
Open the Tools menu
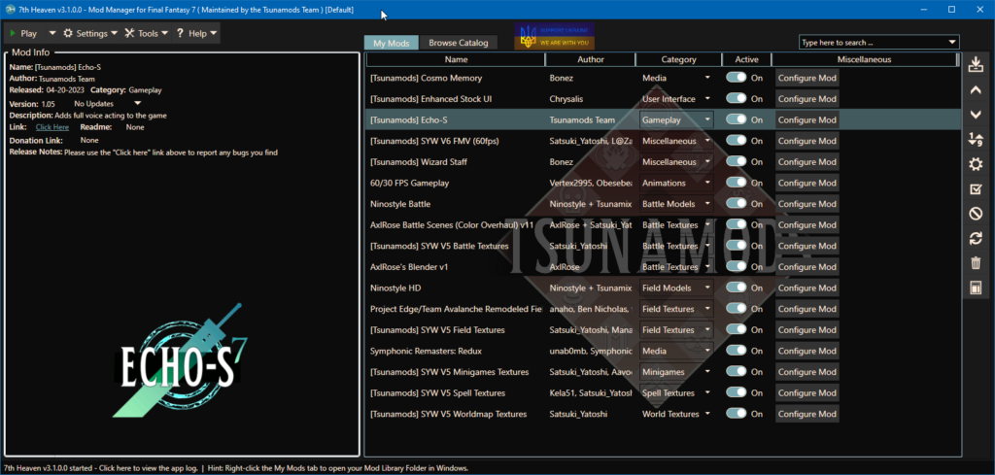point(147,33)
